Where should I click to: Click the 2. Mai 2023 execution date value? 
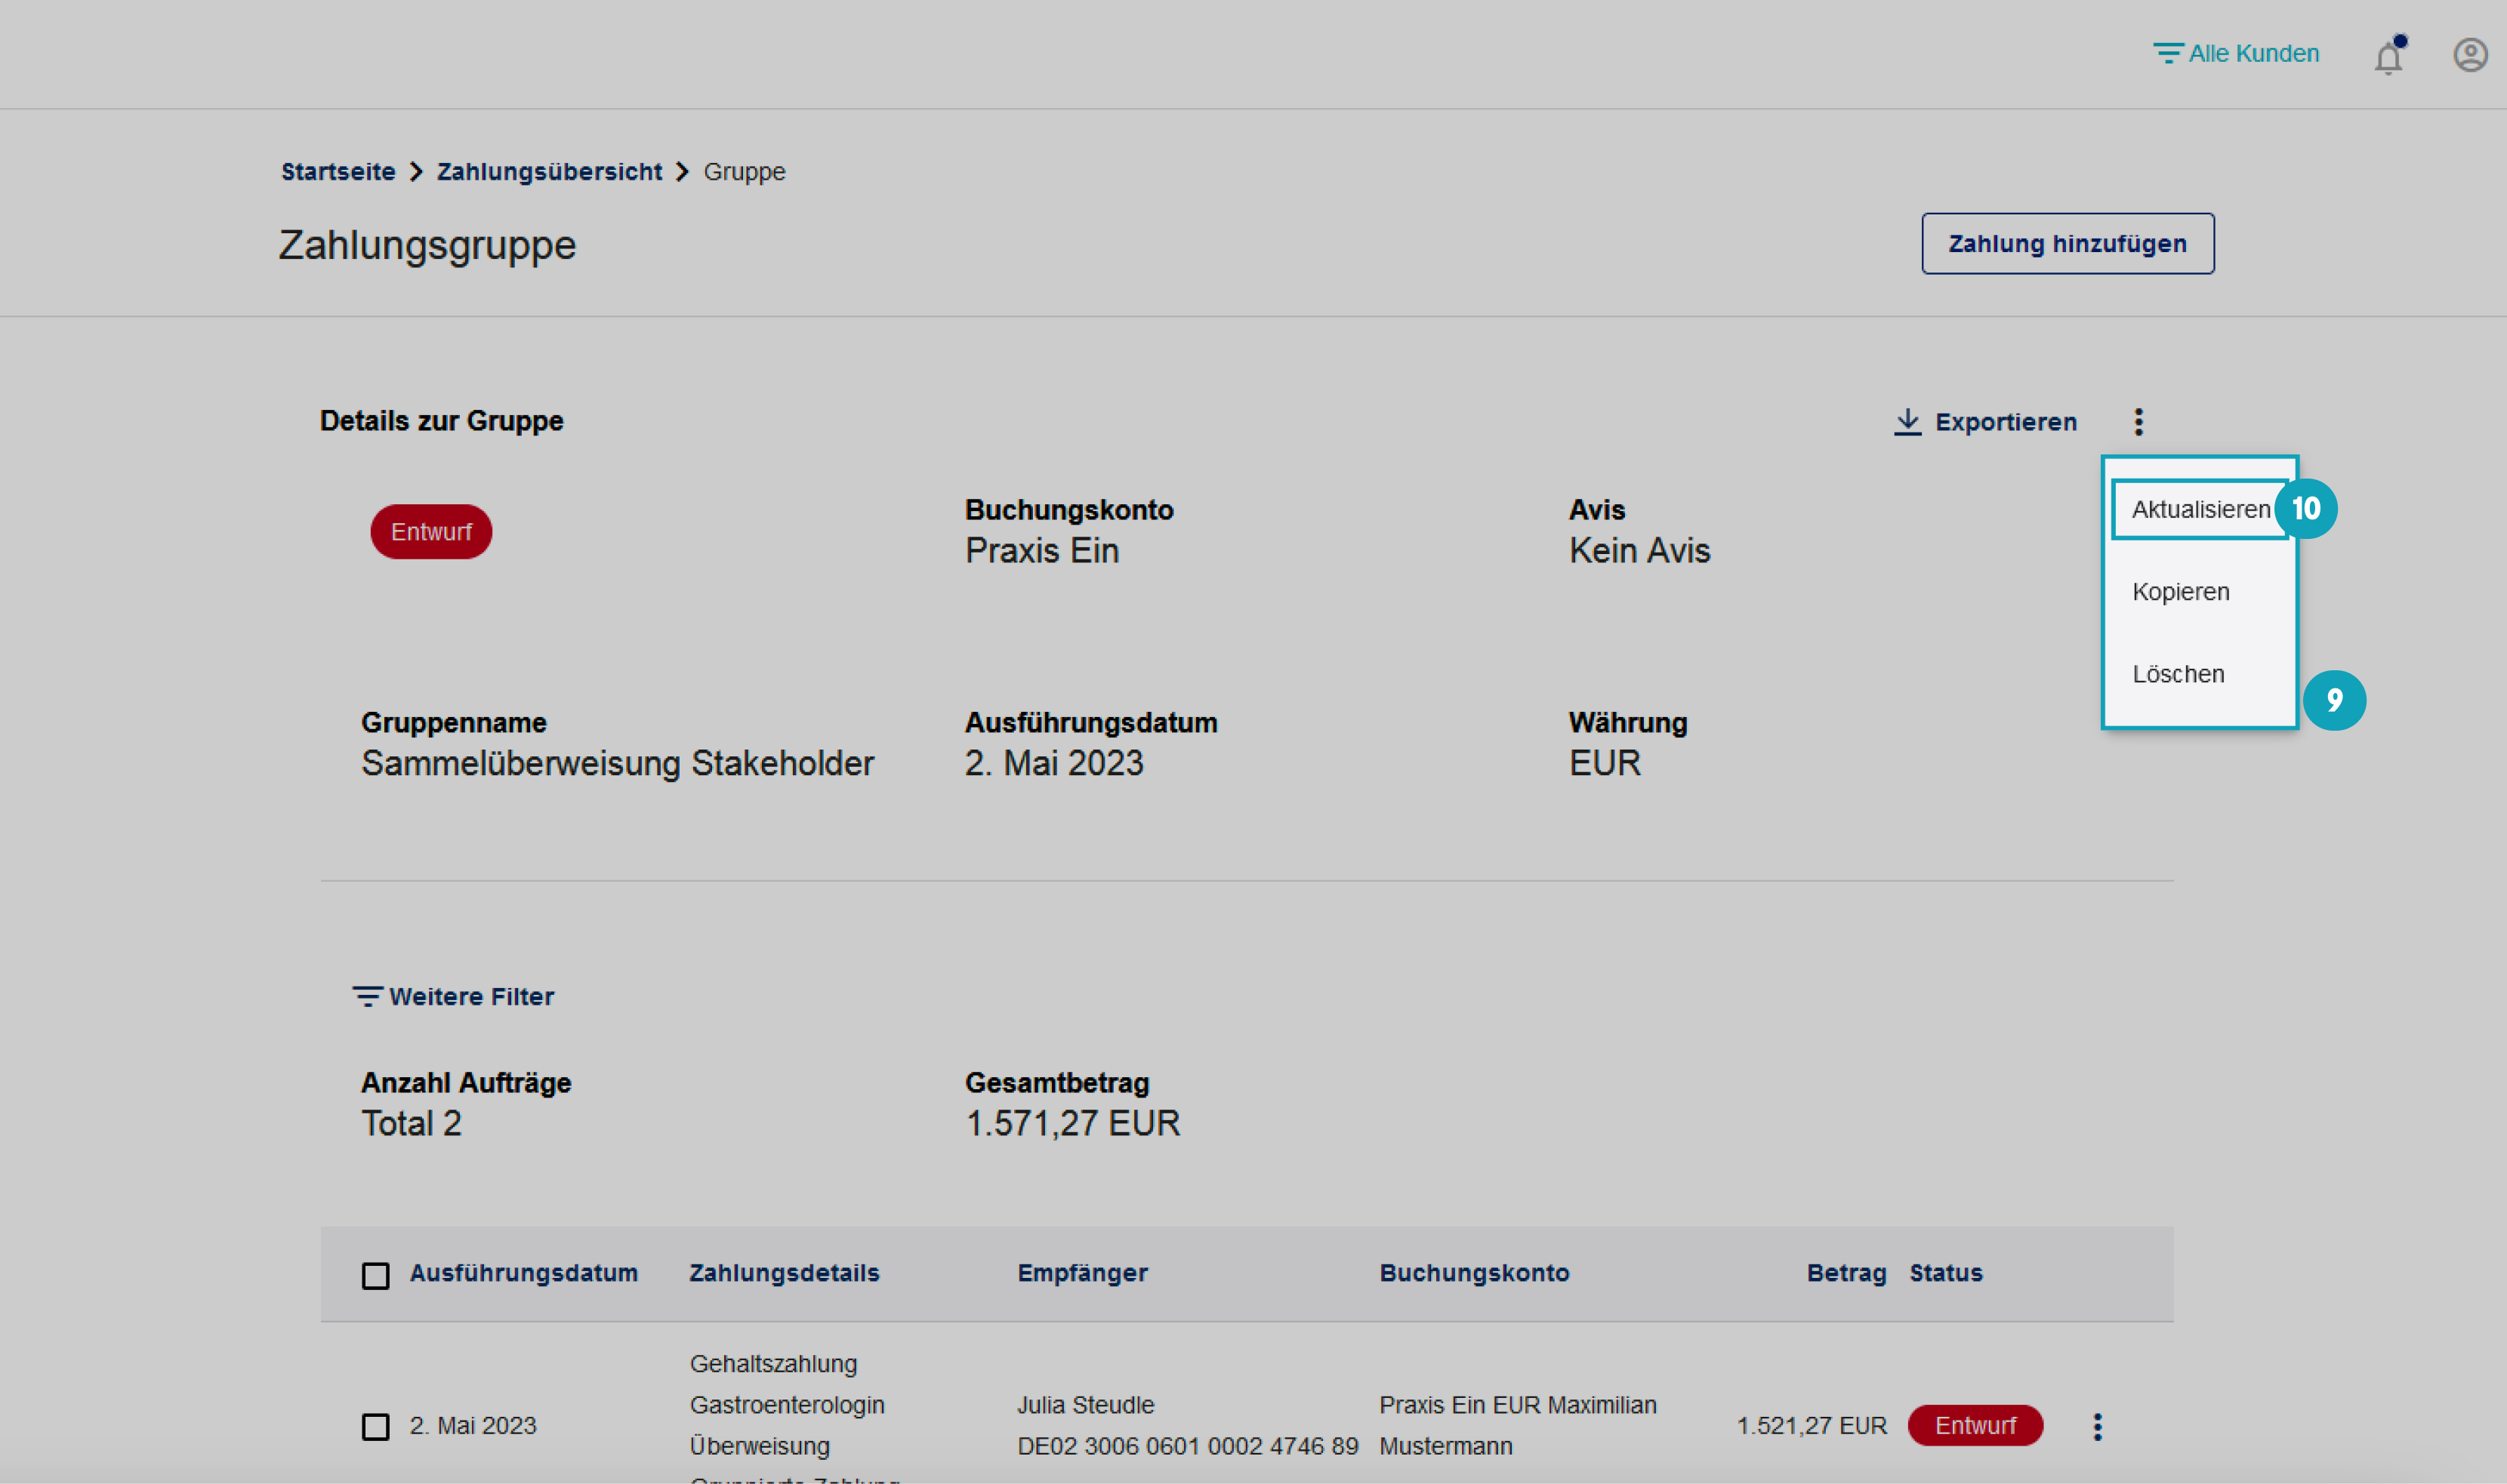tap(1053, 763)
